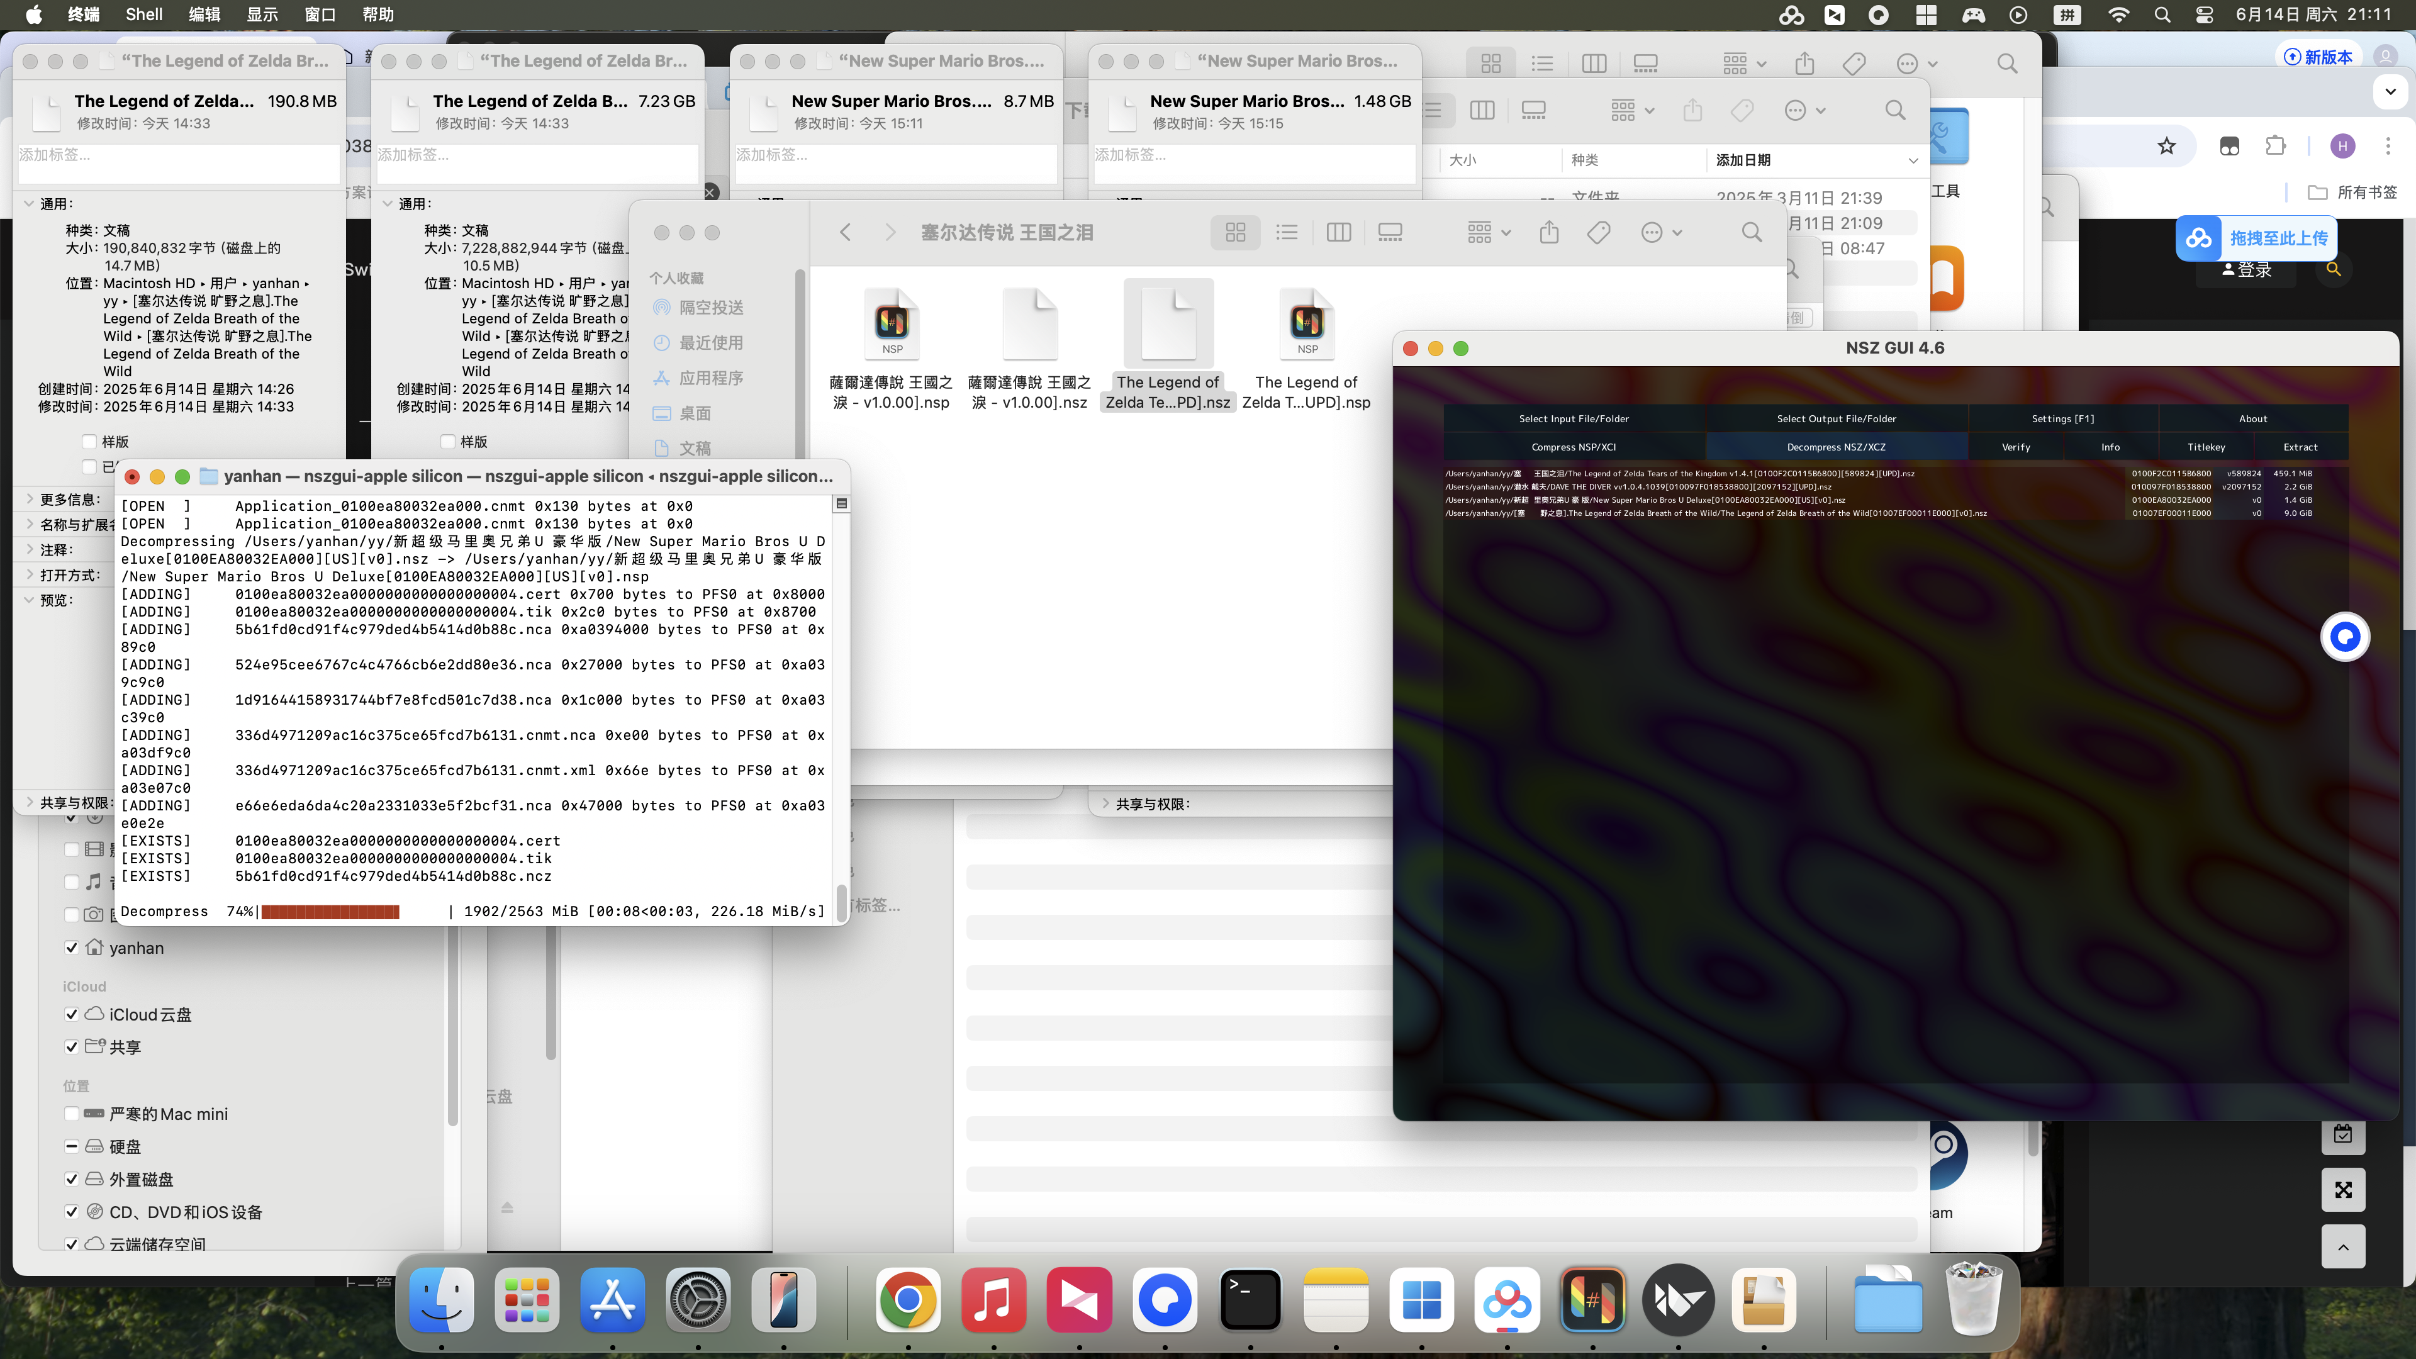Viewport: 2416px width, 1359px height.
Task: Switch Zelda Finder window to gallery view
Action: pos(1390,232)
